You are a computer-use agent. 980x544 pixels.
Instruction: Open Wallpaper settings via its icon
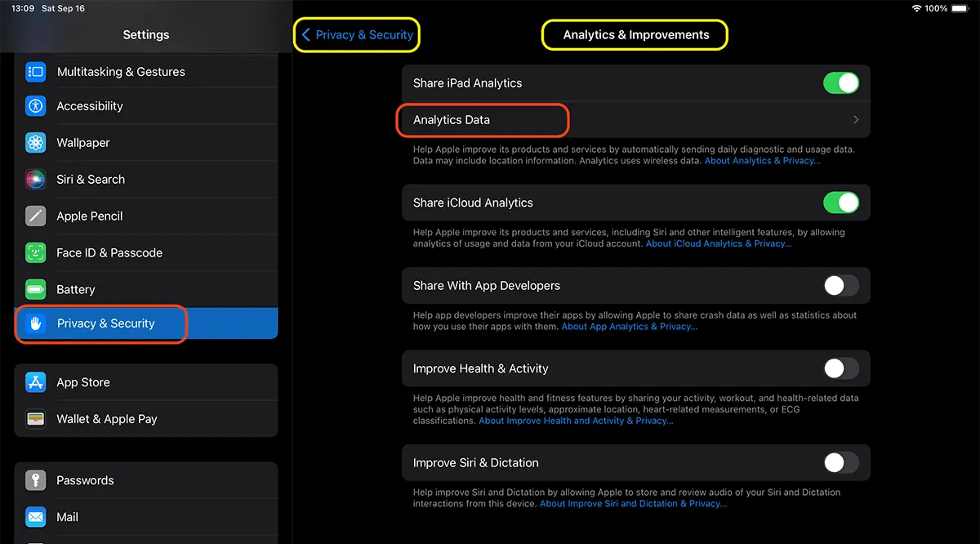[35, 142]
